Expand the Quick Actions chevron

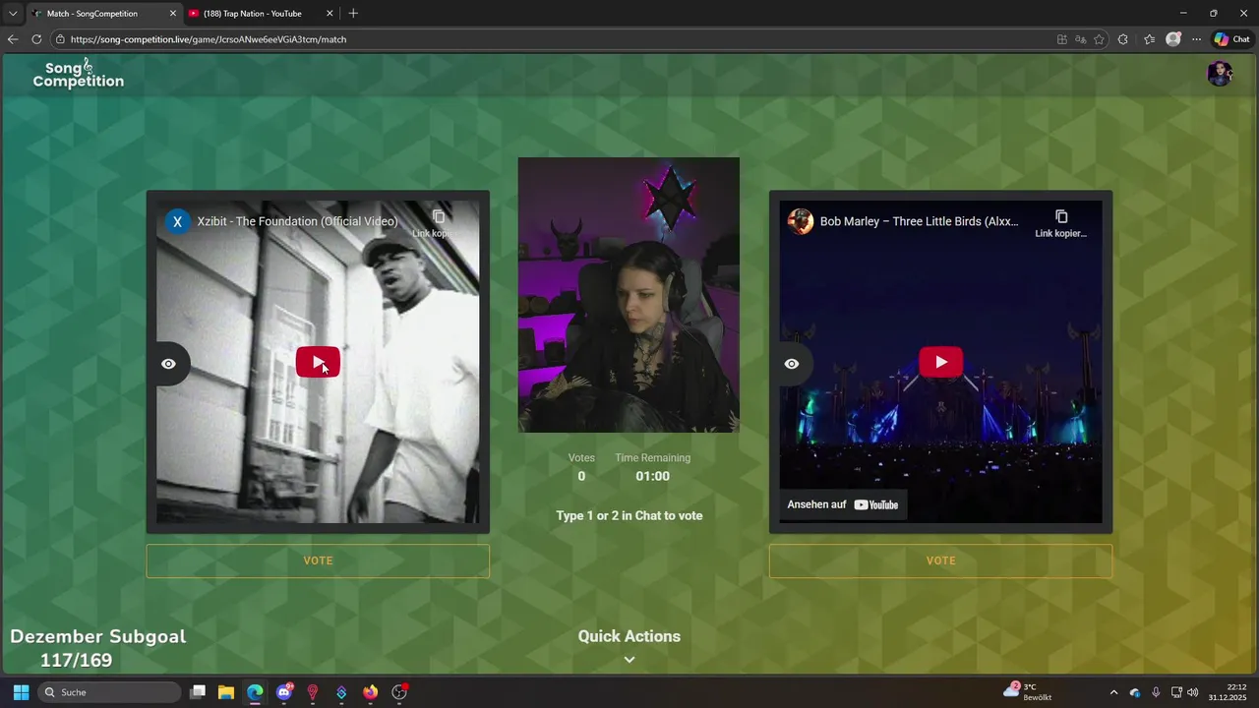click(x=629, y=660)
